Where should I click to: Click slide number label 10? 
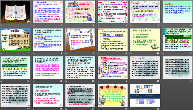pyautogui.click(x=125, y=53)
